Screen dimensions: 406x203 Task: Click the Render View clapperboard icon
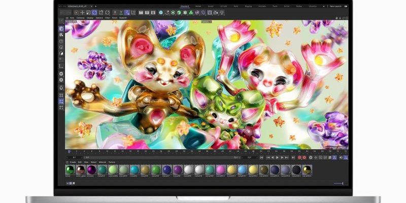coord(141,12)
